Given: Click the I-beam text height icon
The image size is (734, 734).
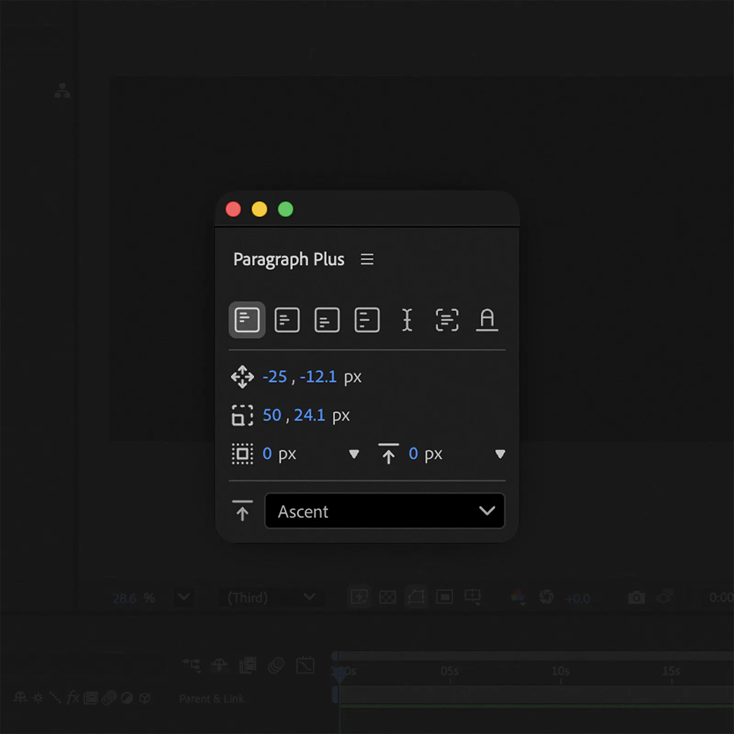Looking at the screenshot, I should tap(407, 320).
